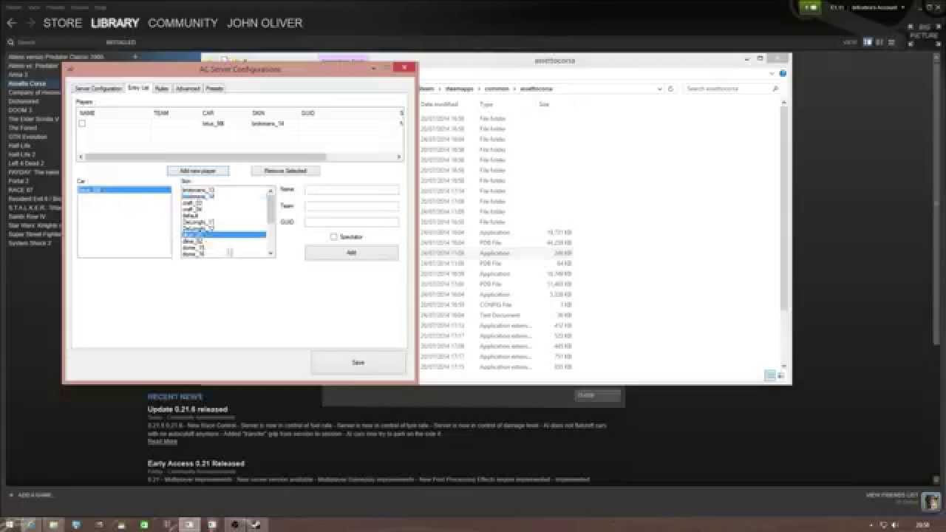The width and height of the screenshot is (946, 532).
Task: Click players table left scroll arrow
Action: click(x=81, y=157)
